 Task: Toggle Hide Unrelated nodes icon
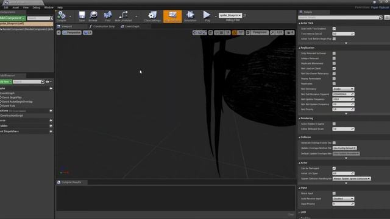123,15
